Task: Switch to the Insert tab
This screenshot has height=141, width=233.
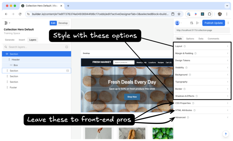Action: [x=22, y=40]
